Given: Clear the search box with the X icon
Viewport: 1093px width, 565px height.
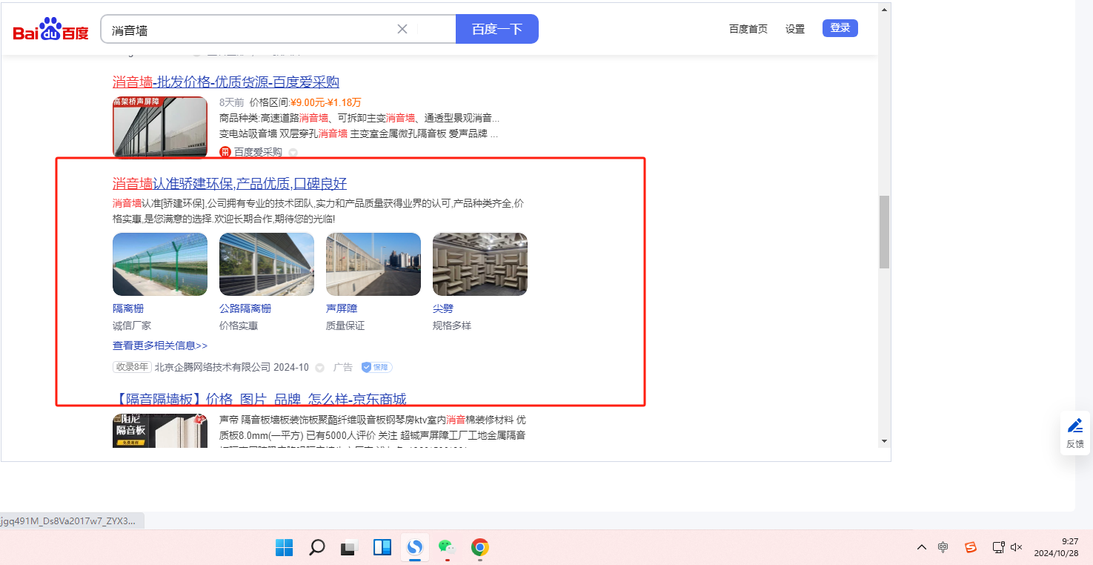Looking at the screenshot, I should [402, 29].
